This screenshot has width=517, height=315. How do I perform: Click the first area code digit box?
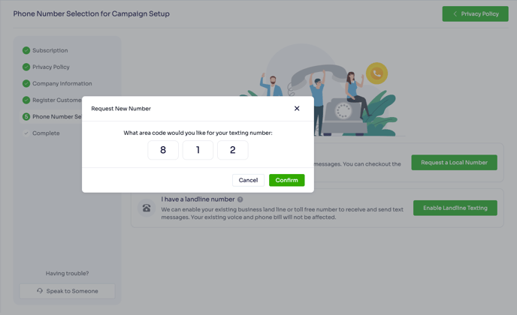click(163, 150)
